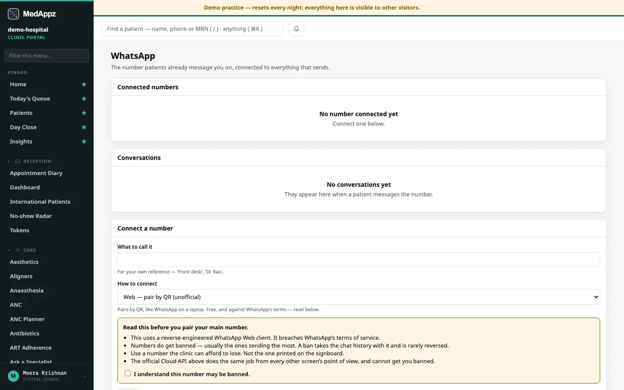Click the Reception building icon
Image resolution: width=624 pixels, height=390 pixels.
[x=18, y=162]
